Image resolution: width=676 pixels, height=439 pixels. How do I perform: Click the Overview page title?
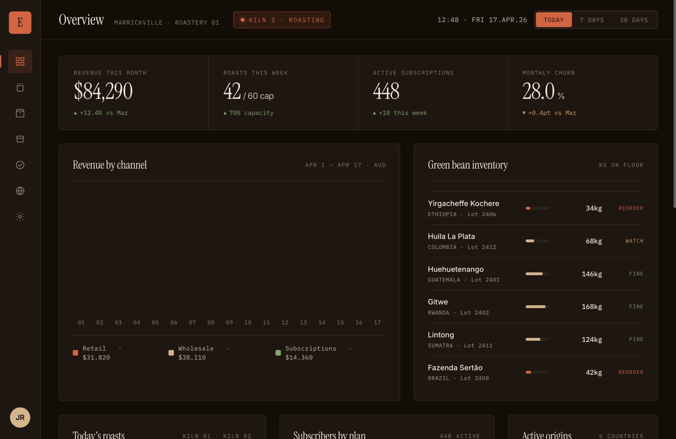tap(81, 20)
